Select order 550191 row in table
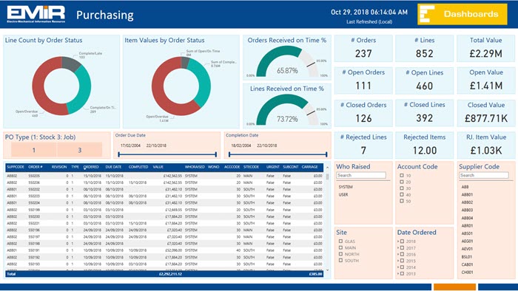 164,250
